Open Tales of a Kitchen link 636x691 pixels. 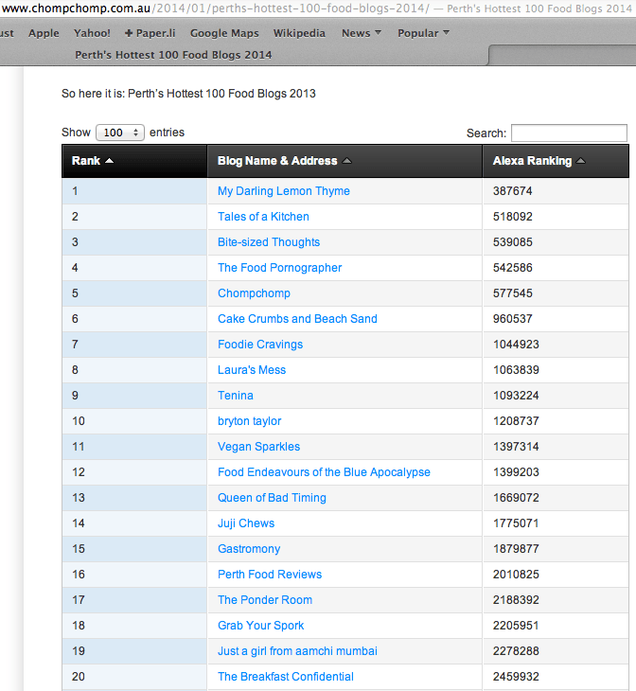263,217
